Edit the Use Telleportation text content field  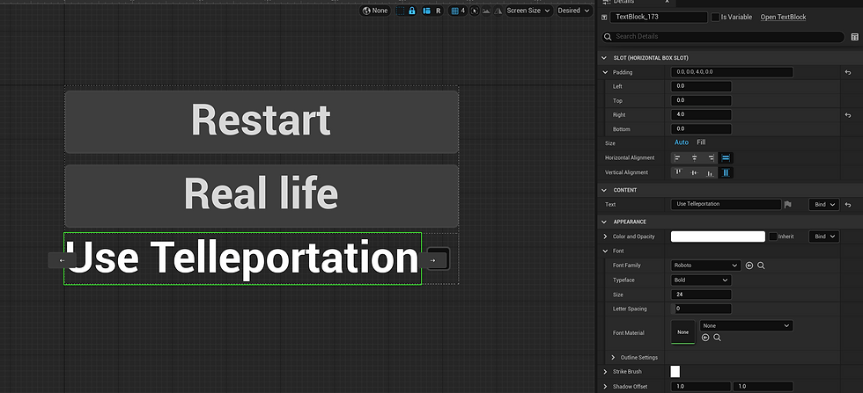726,205
